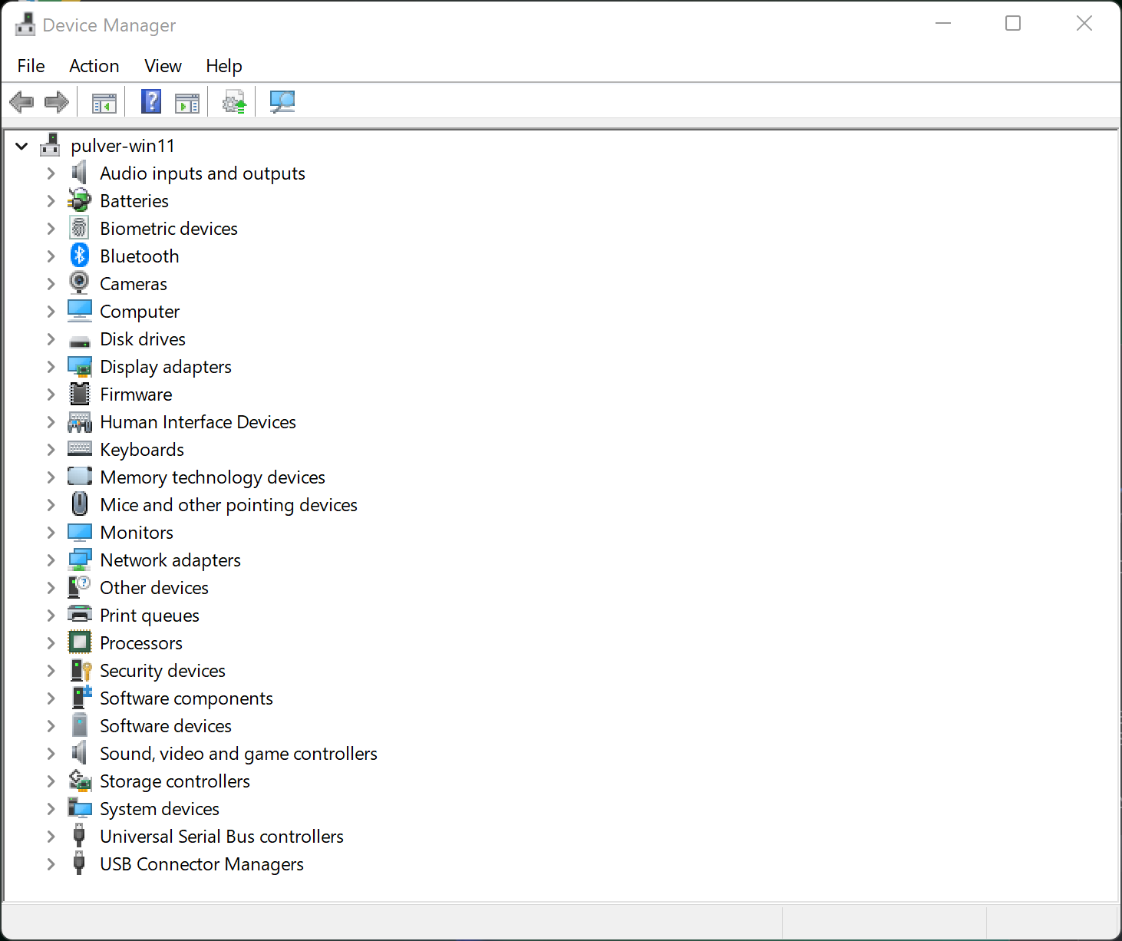Select Universal Serial Bus controllers entry
The width and height of the screenshot is (1122, 941).
(221, 836)
